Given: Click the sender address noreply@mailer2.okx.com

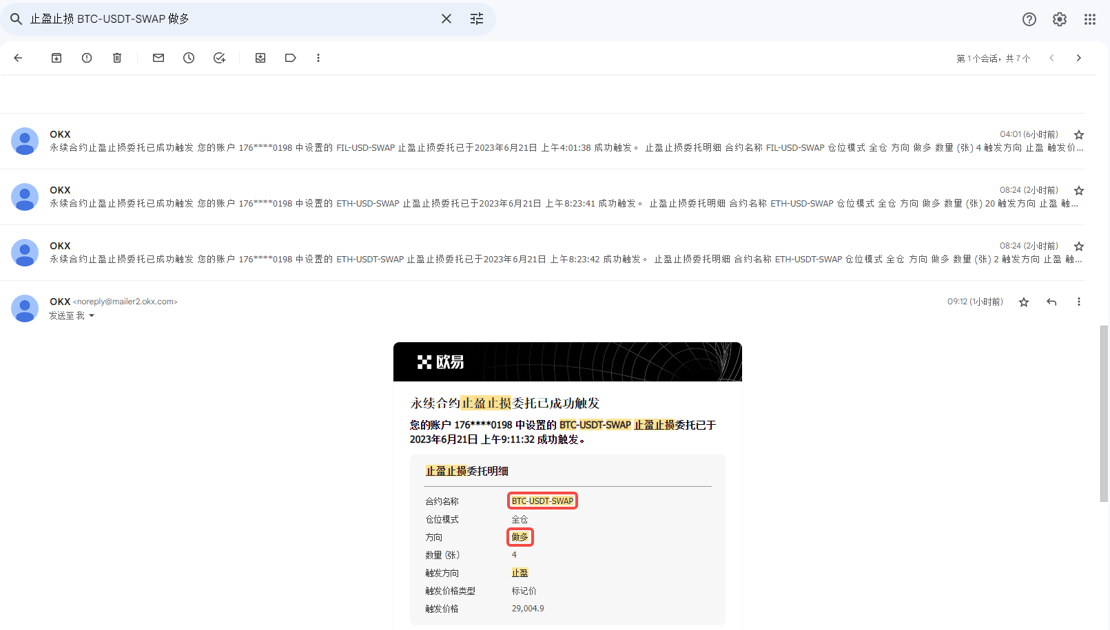Looking at the screenshot, I should (x=125, y=302).
